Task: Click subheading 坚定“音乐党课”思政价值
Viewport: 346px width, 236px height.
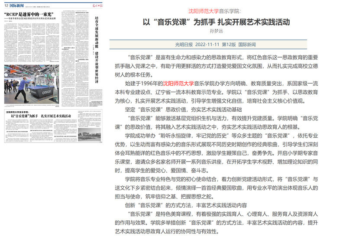Action: tap(174, 110)
